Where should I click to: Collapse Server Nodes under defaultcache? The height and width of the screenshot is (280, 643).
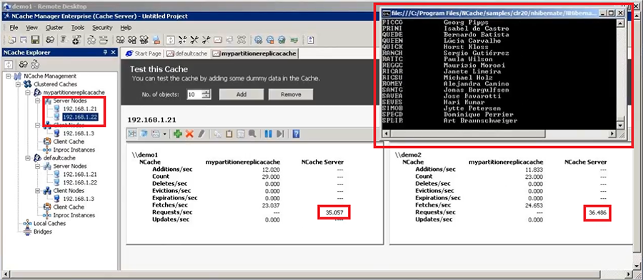point(37,166)
